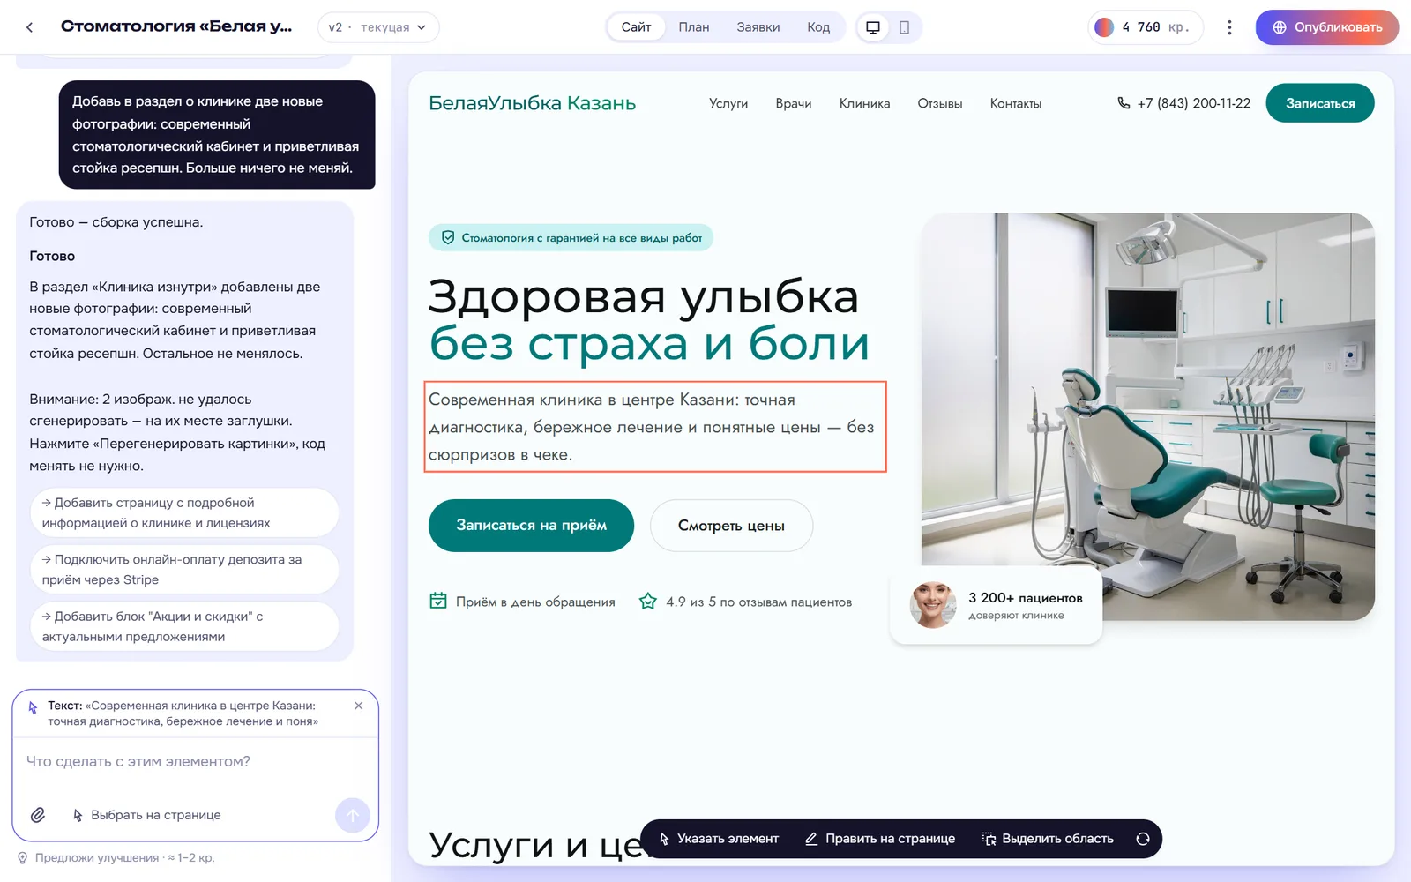Switch preview to desktop view
Image resolution: width=1411 pixels, height=882 pixels.
[x=873, y=27]
